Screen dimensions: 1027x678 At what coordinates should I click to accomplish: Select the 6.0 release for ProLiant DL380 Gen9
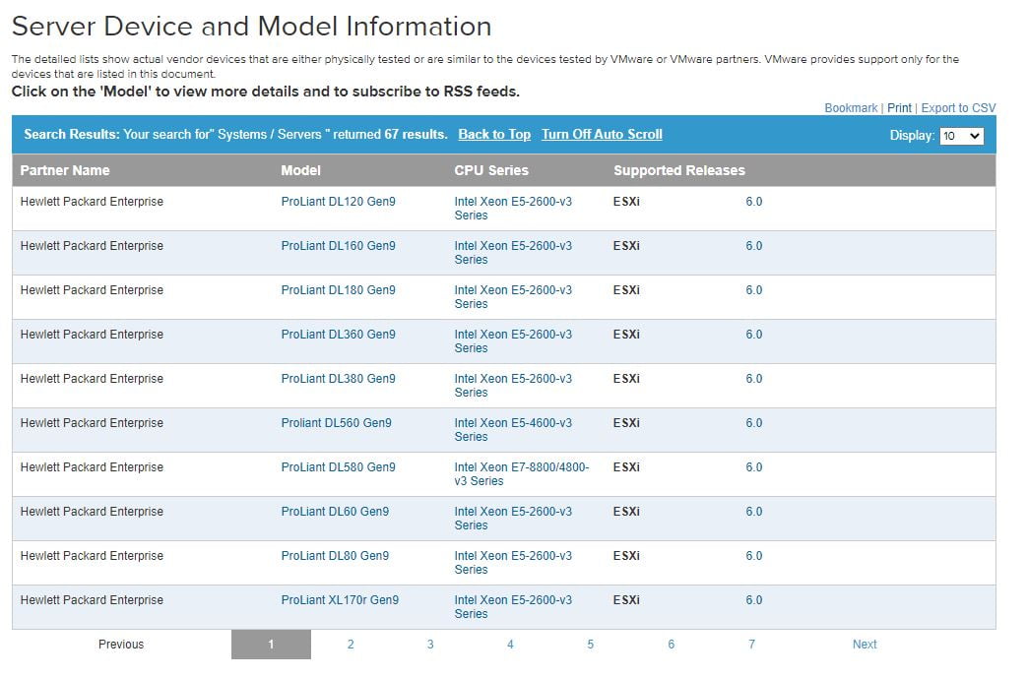(x=754, y=379)
